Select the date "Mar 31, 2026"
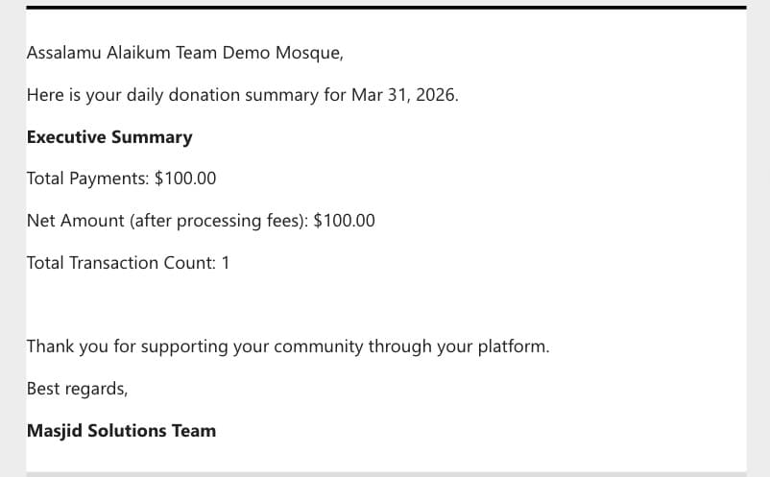The height and width of the screenshot is (477, 770). 403,95
